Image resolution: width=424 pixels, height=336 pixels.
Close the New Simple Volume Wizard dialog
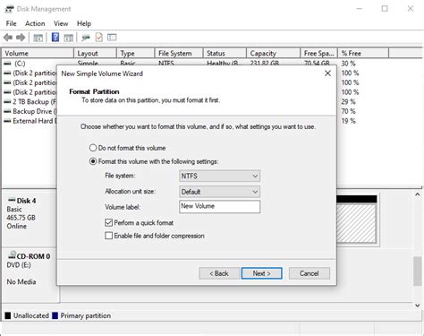tap(327, 73)
